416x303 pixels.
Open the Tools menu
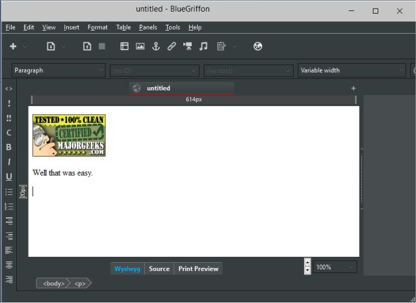click(x=172, y=27)
